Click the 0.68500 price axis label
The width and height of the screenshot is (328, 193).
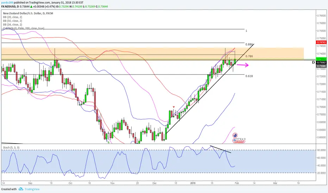tap(321, 138)
